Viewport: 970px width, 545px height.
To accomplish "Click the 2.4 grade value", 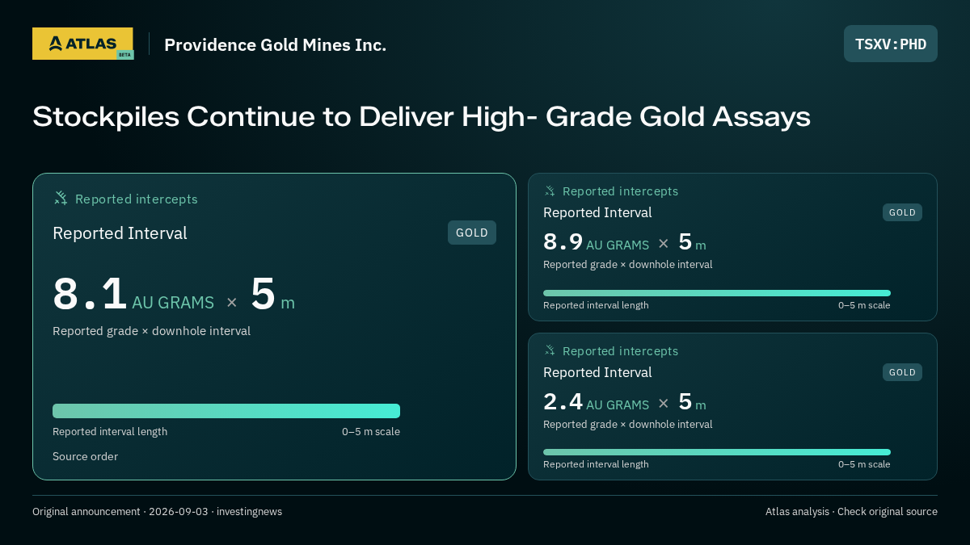I will [x=563, y=401].
